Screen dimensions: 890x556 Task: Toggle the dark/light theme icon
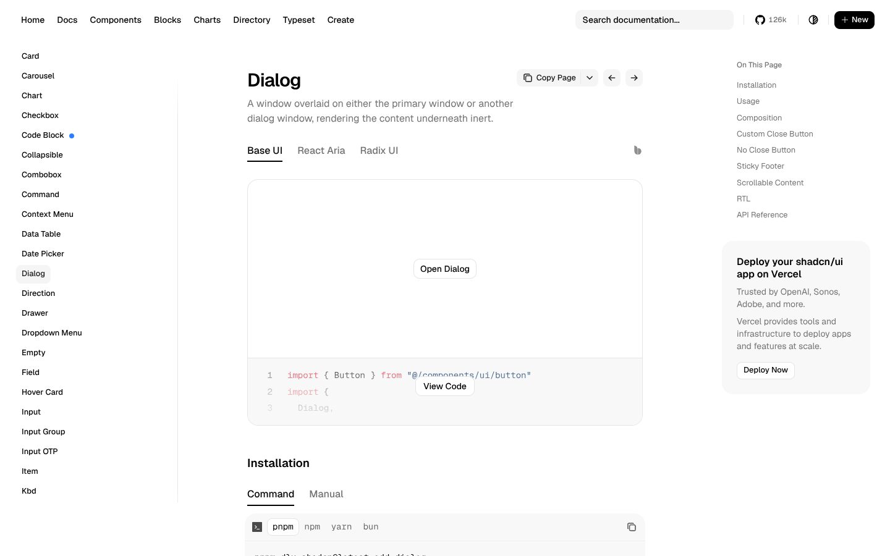coord(813,20)
